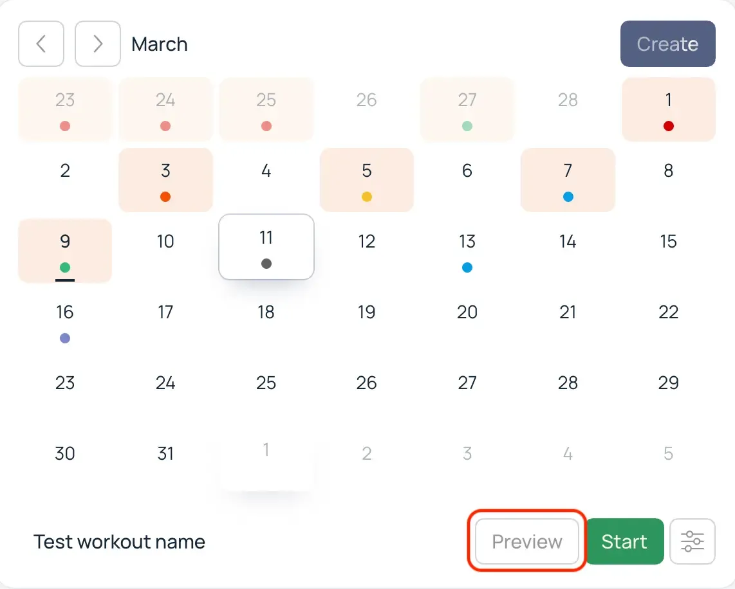Go to the previous month
The image size is (735, 589).
pyautogui.click(x=41, y=44)
